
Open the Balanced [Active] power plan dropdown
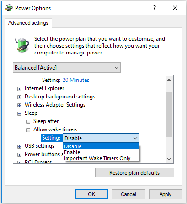pyautogui.click(x=67, y=68)
